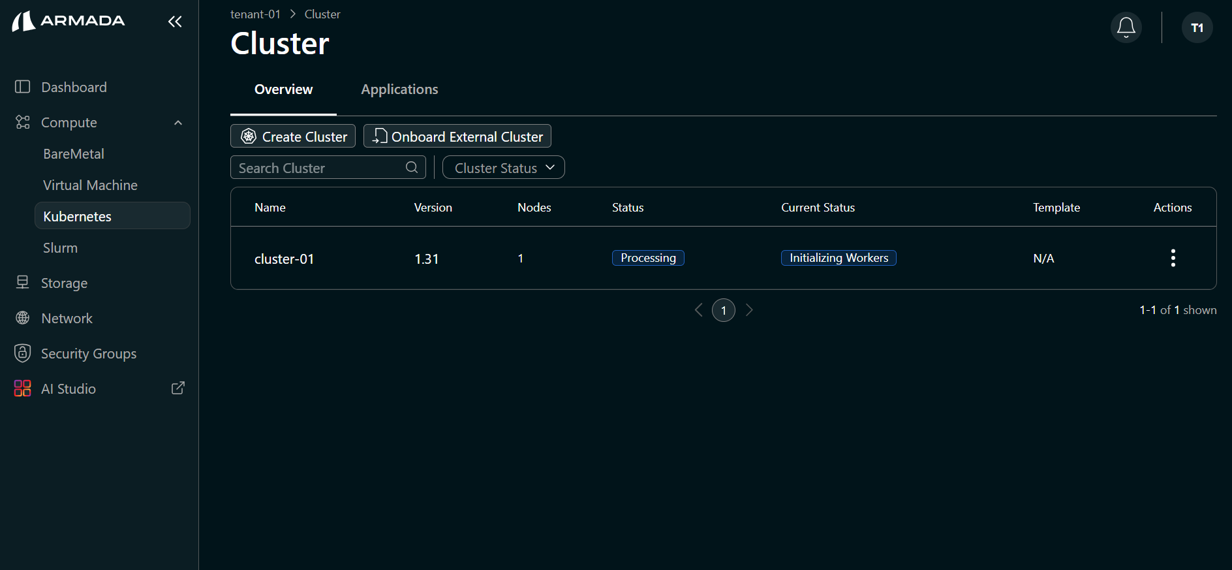Screen dimensions: 1232x570
Task: Select Kubernetes under Compute
Action: tap(112, 216)
